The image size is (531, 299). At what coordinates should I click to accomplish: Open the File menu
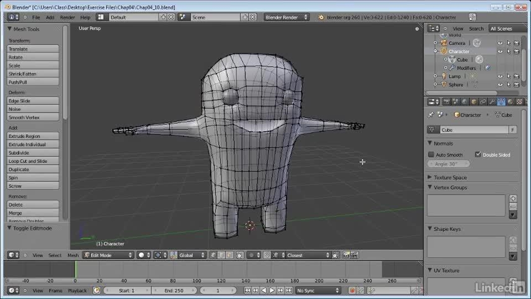coord(36,17)
